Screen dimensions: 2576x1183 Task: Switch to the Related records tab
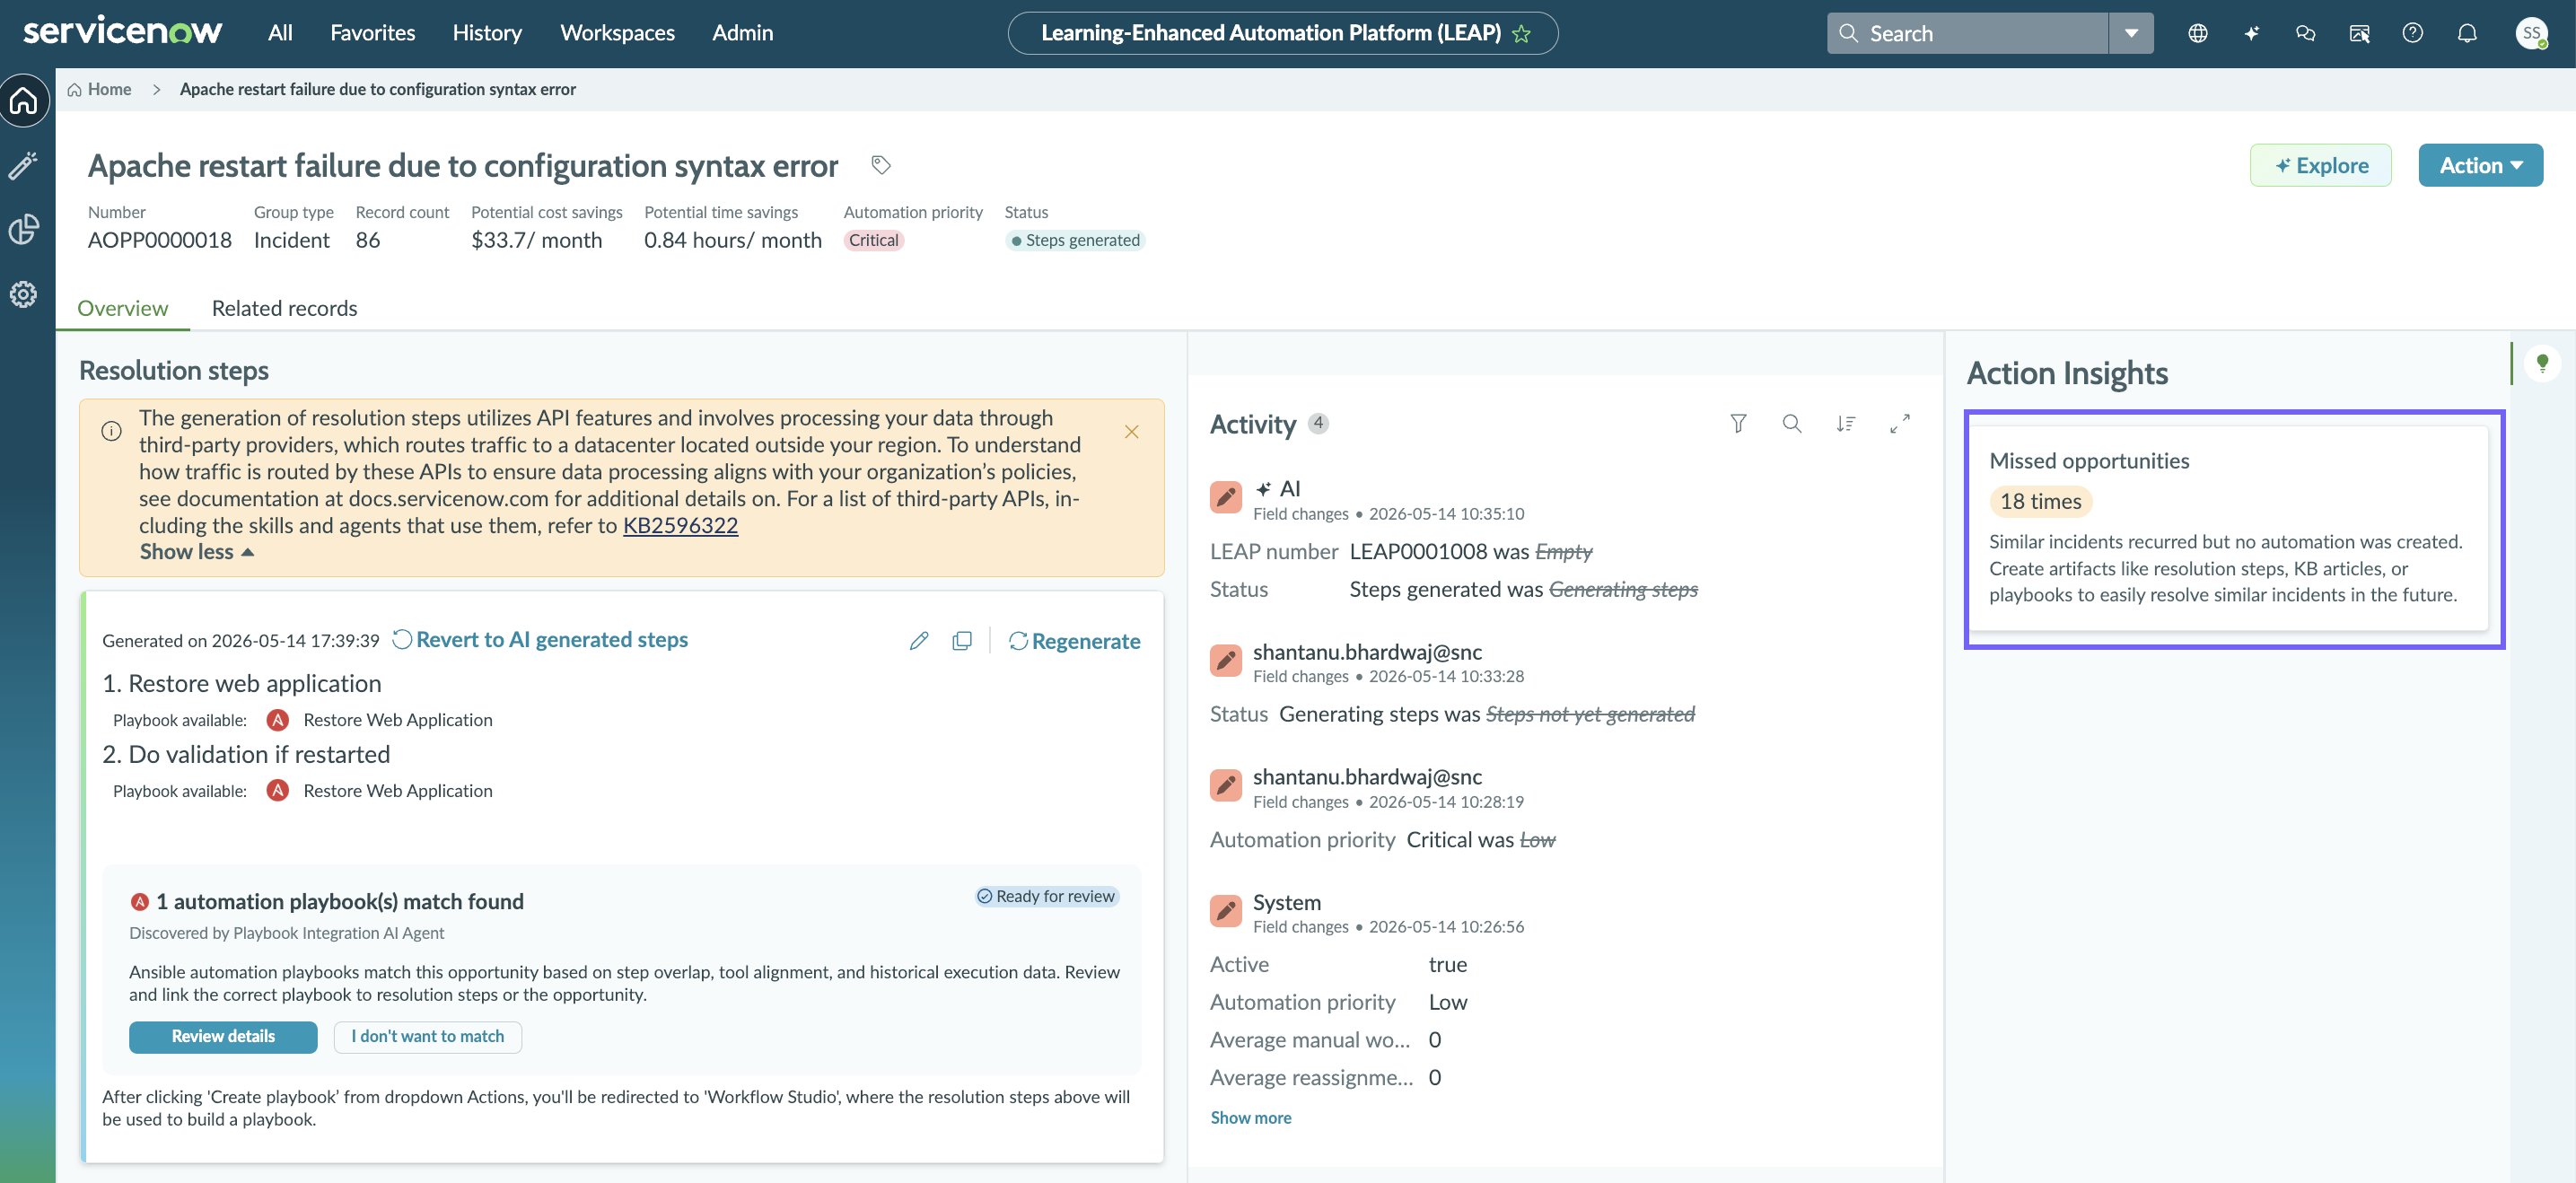284,308
